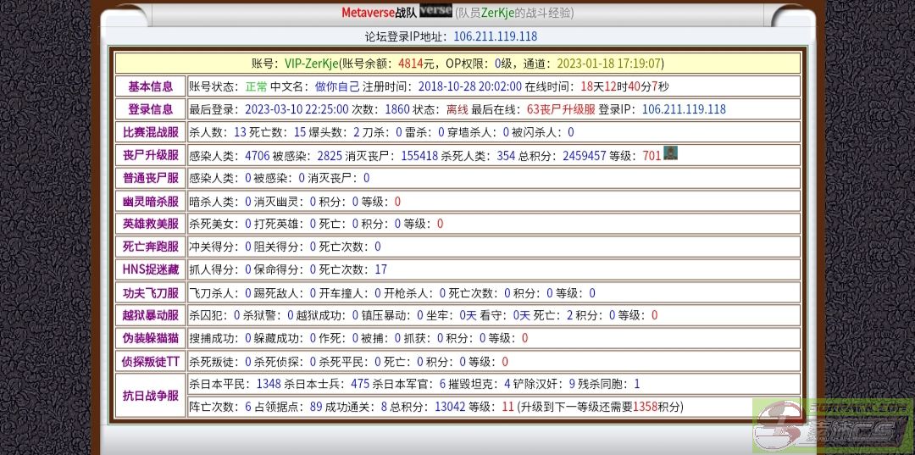This screenshot has height=455, width=915.
Task: Click the total score 2459457
Action: [x=584, y=156]
